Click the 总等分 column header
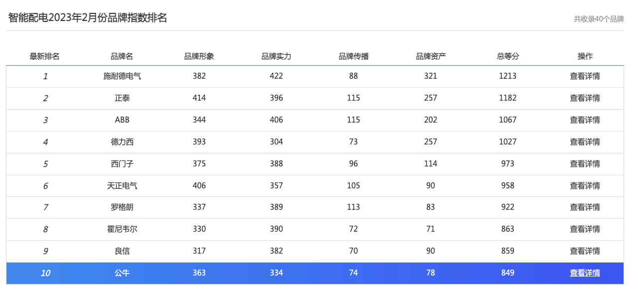This screenshot has height=285, width=632. (x=508, y=56)
